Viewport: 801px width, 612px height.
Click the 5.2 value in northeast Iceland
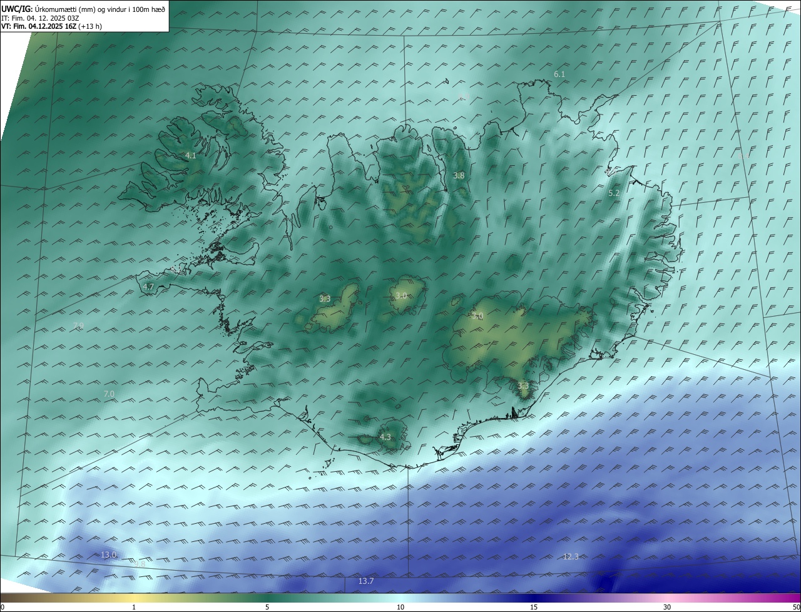click(614, 193)
